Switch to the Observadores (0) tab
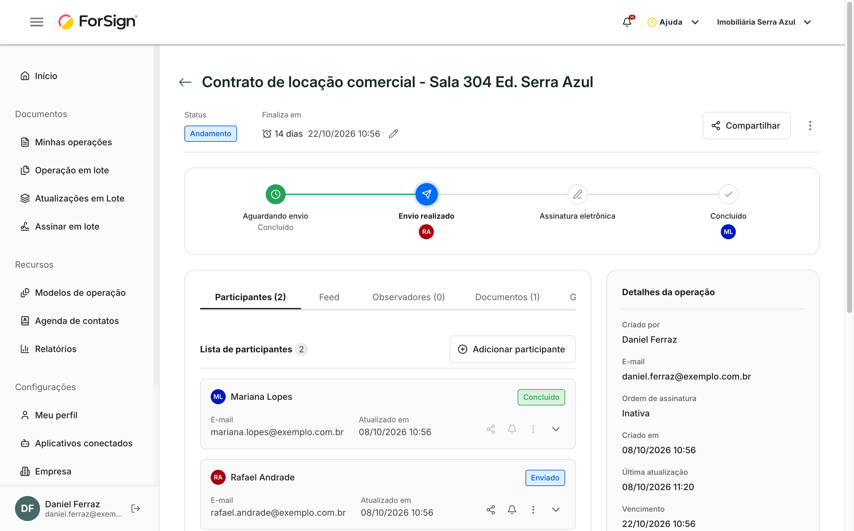854x531 pixels. (x=408, y=297)
